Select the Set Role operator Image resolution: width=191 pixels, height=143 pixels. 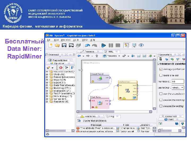(100, 102)
